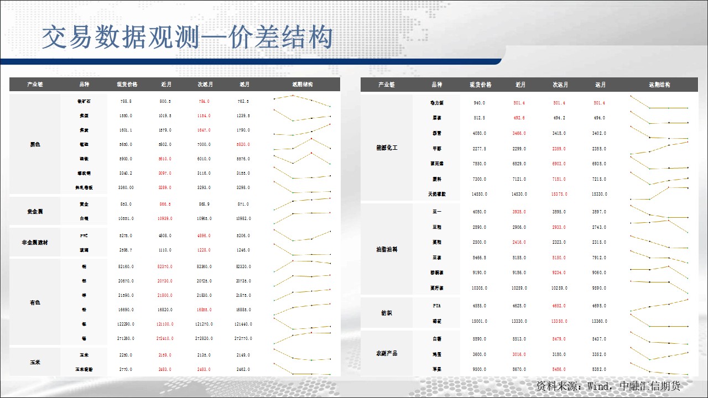Click the far-month value 272770.0
The height and width of the screenshot is (398, 708).
[x=244, y=338]
